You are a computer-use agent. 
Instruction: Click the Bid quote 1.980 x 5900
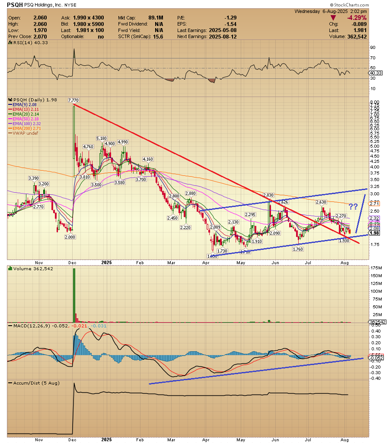88,24
